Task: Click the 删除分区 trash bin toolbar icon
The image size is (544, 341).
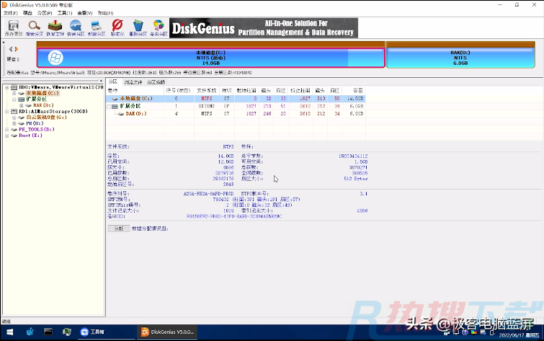Action: click(138, 28)
